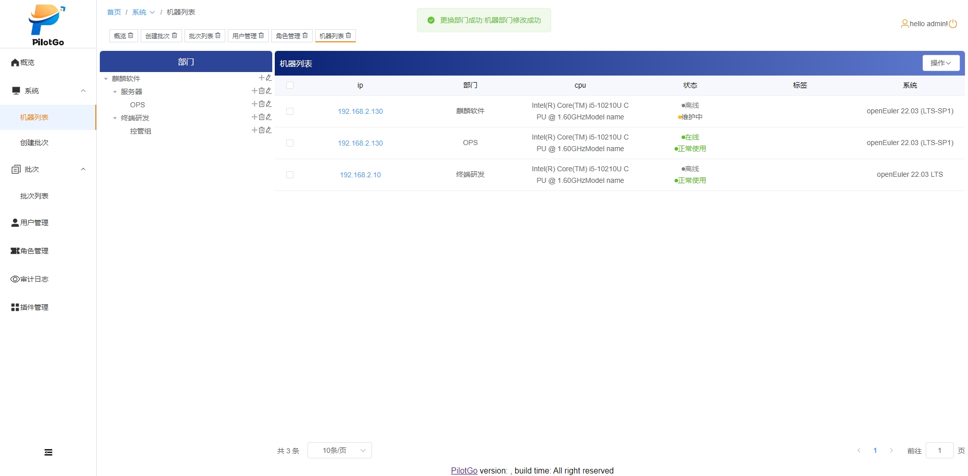Image resolution: width=968 pixels, height=476 pixels.
Task: Close the 用户管理 tab with its trash icon
Action: 261,36
